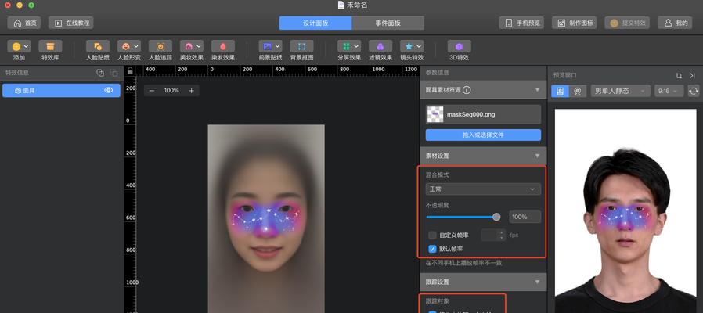Click 拖入或选择文件 file select button

pyautogui.click(x=483, y=135)
